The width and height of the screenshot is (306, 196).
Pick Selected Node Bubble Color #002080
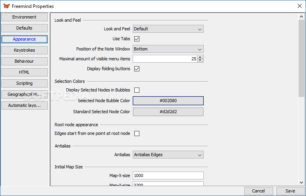click(x=168, y=101)
